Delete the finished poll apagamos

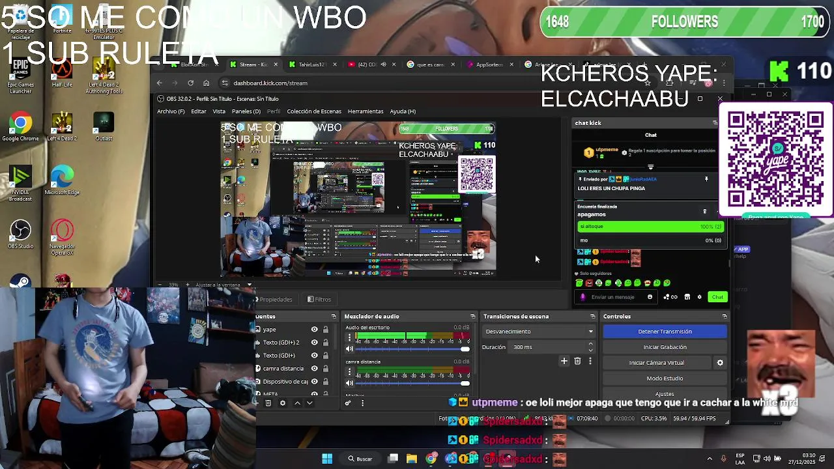tap(704, 211)
